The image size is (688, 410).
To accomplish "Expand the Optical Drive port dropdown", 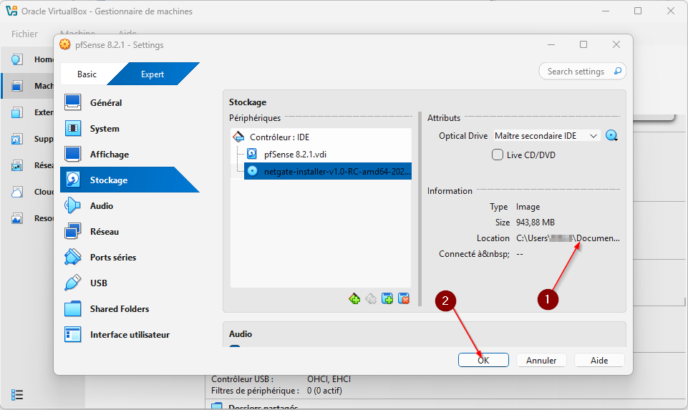I will [x=546, y=136].
